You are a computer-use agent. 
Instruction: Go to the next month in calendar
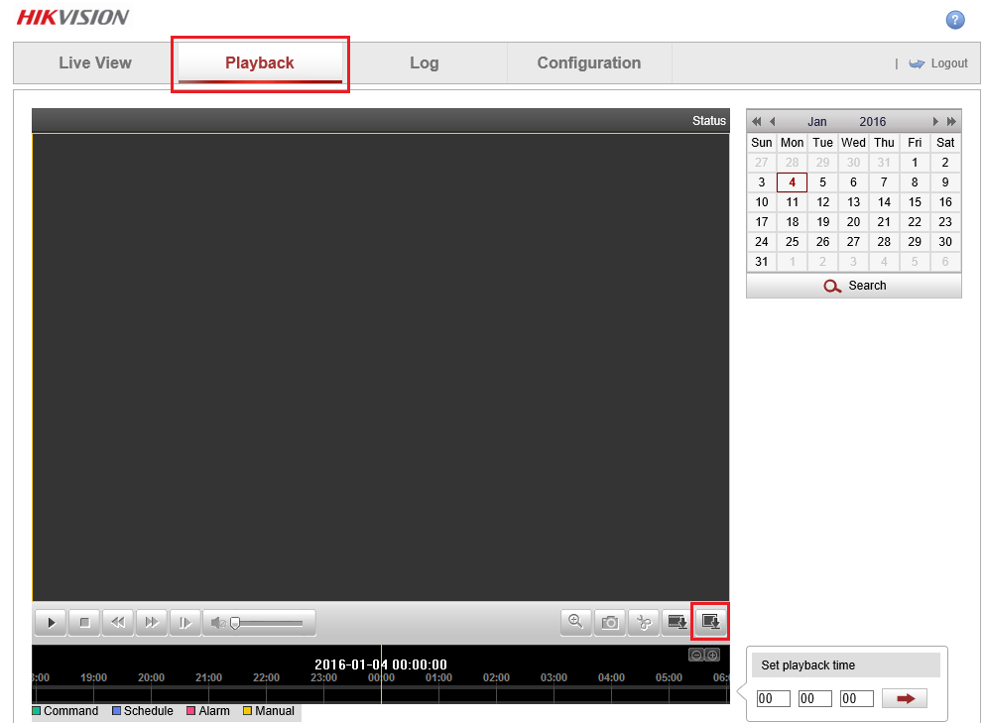coord(935,122)
